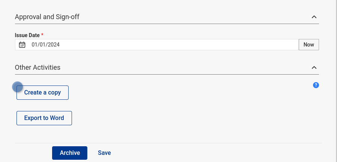Image resolution: width=337 pixels, height=162 pixels.
Task: Save the form using the Save link
Action: (104, 153)
